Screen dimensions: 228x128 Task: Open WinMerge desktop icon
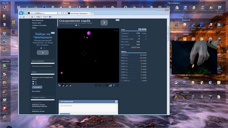pos(177,9)
